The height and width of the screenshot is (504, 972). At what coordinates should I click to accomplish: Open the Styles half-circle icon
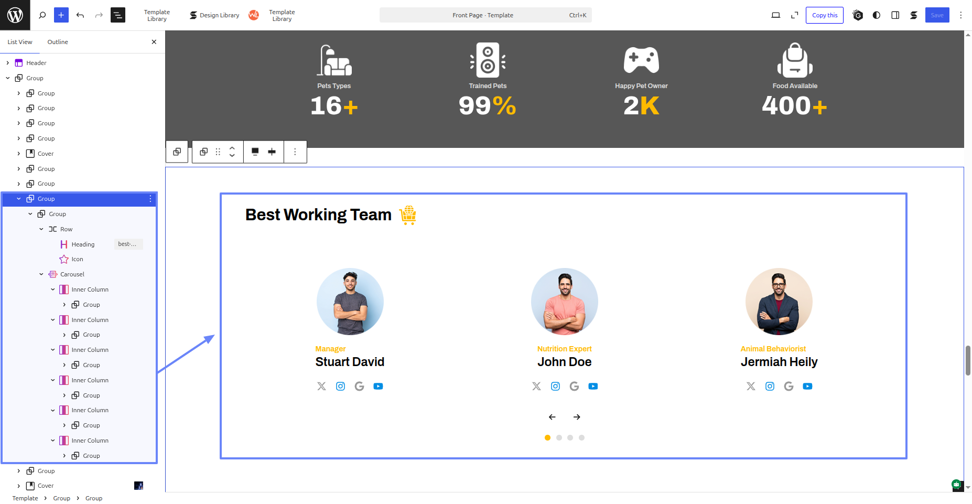coord(877,15)
